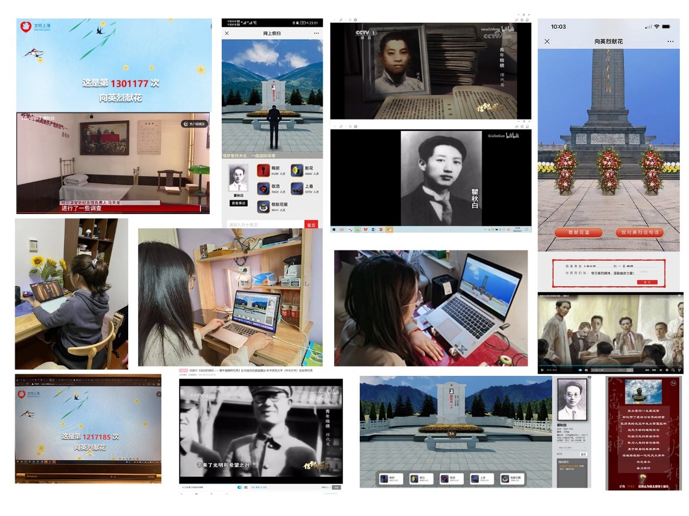Open three-dot menu in 向英烈献花 header
The height and width of the screenshot is (516, 689).
(670, 42)
